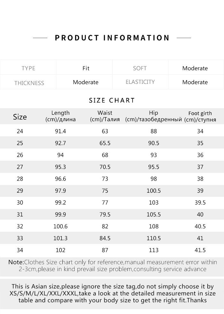224x314 pixels.
Task: Select the SOFT label cell
Action: 140,68
